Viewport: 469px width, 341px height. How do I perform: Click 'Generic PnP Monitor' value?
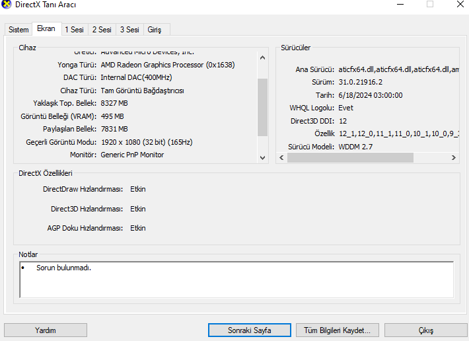[132, 155]
